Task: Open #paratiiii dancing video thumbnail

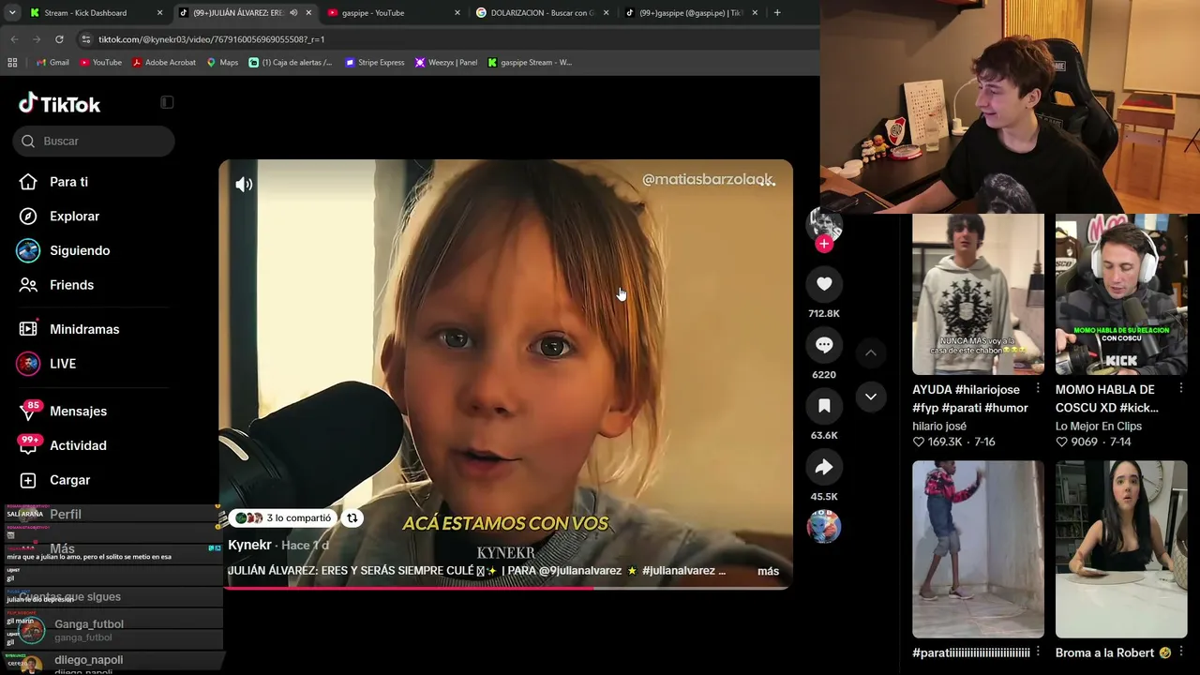Action: tap(978, 548)
